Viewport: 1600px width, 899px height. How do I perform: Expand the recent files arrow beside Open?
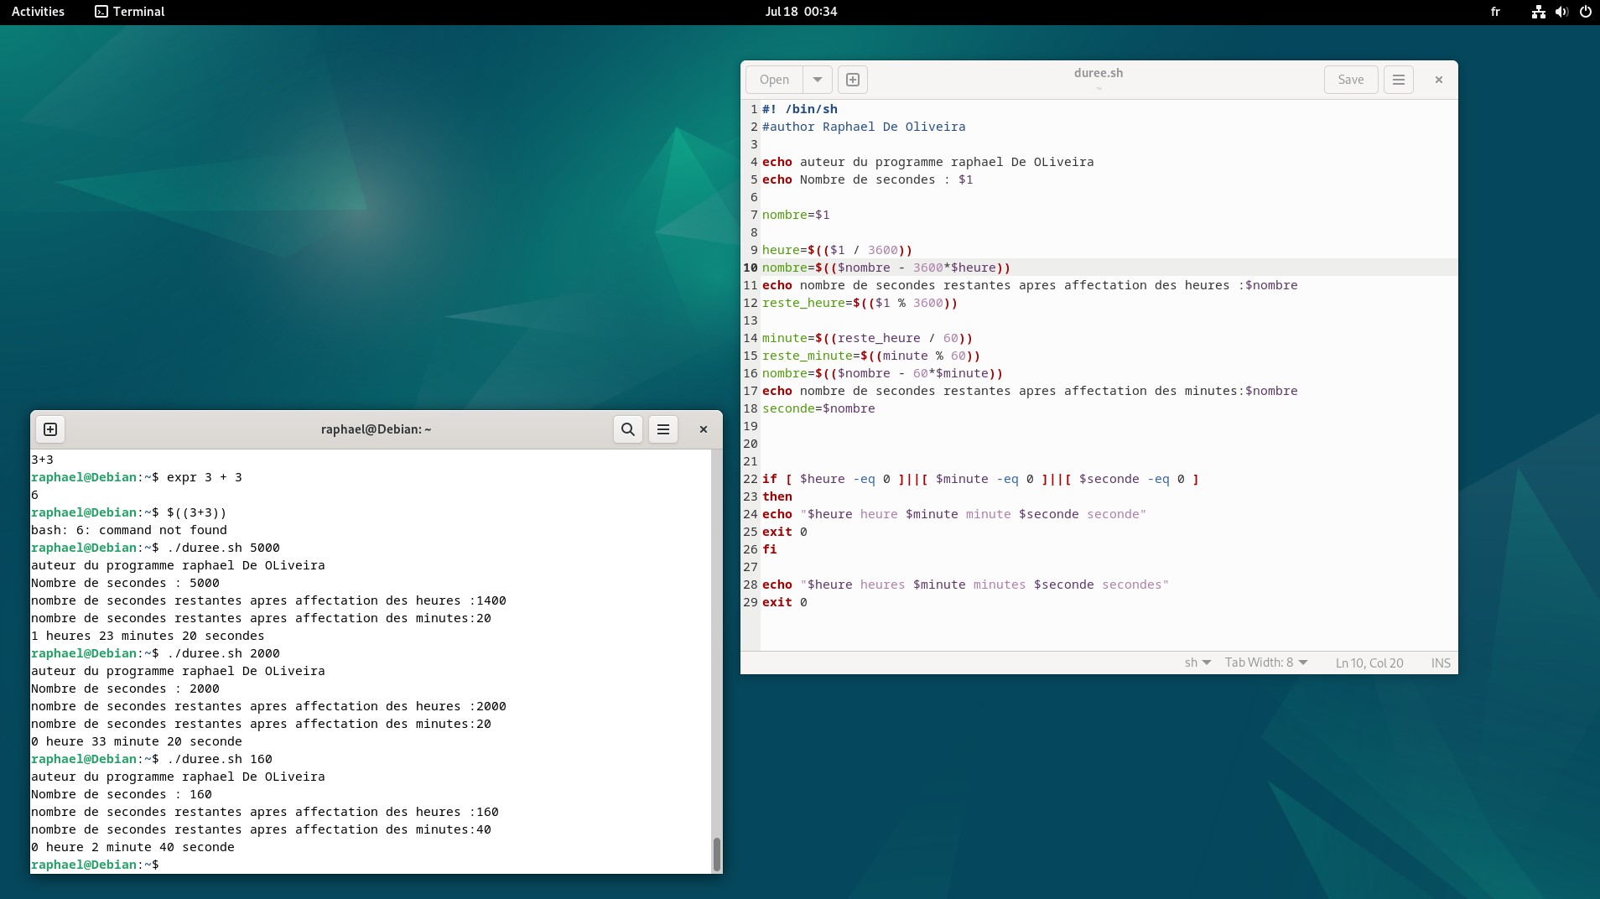point(817,80)
